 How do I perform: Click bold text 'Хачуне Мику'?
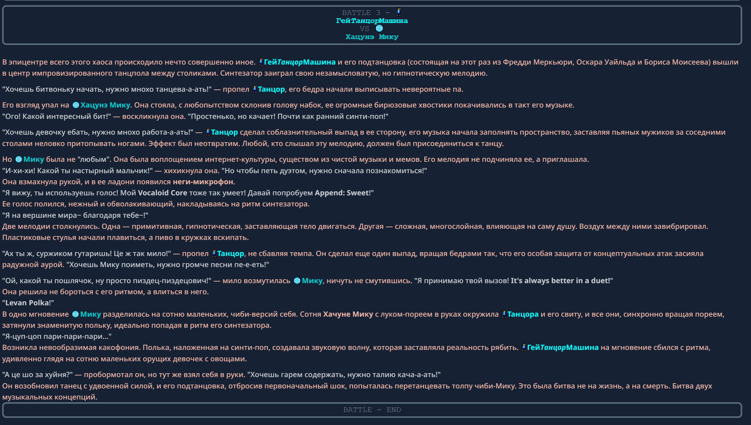click(348, 314)
